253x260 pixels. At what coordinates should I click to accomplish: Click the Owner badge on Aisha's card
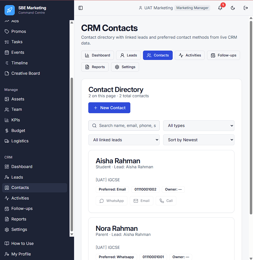[x=173, y=189]
